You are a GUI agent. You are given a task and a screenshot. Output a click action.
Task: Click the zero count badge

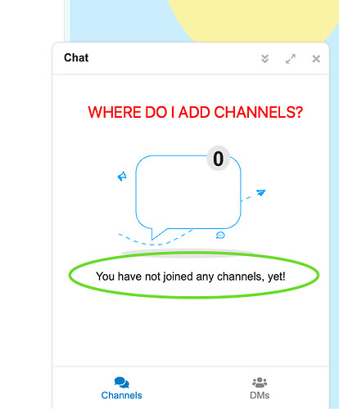tap(218, 159)
